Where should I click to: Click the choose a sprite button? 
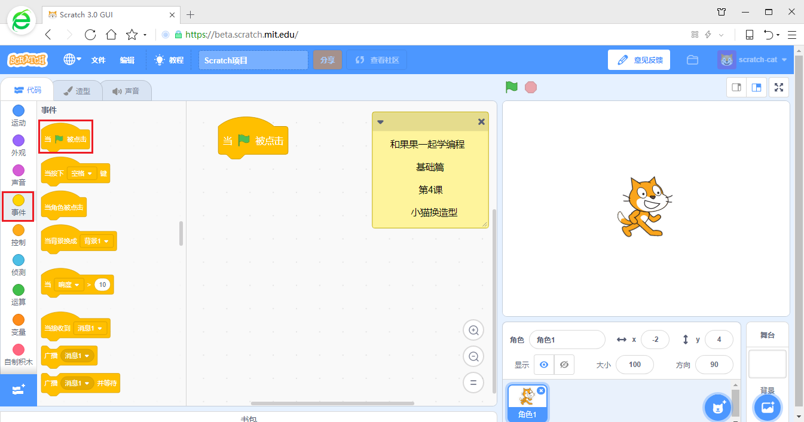[x=717, y=408]
